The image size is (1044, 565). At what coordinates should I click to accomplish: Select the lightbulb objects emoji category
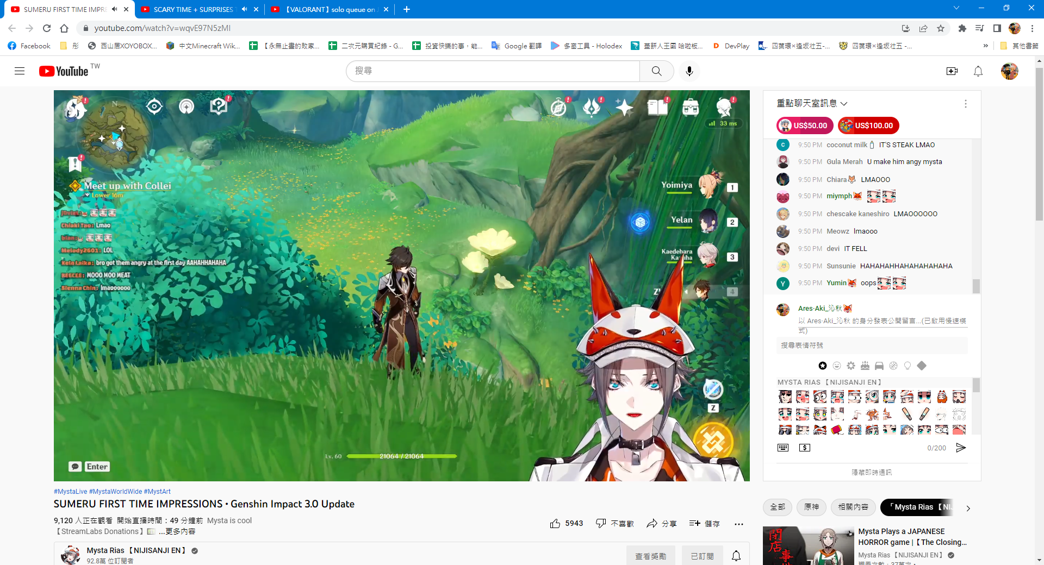click(908, 366)
